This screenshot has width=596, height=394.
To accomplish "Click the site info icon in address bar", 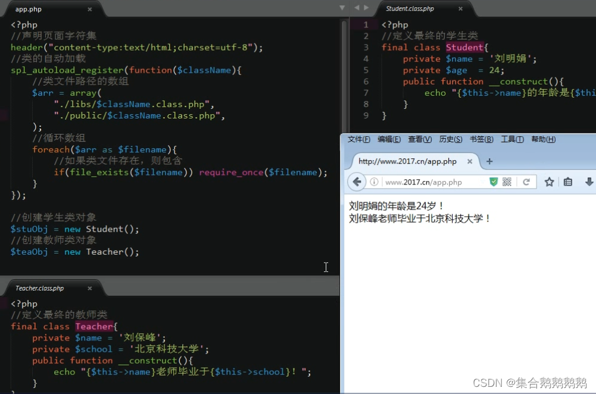I will [x=374, y=182].
